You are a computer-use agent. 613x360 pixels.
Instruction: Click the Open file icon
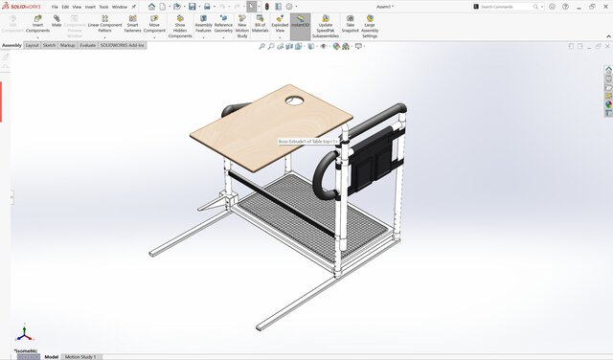click(x=176, y=7)
